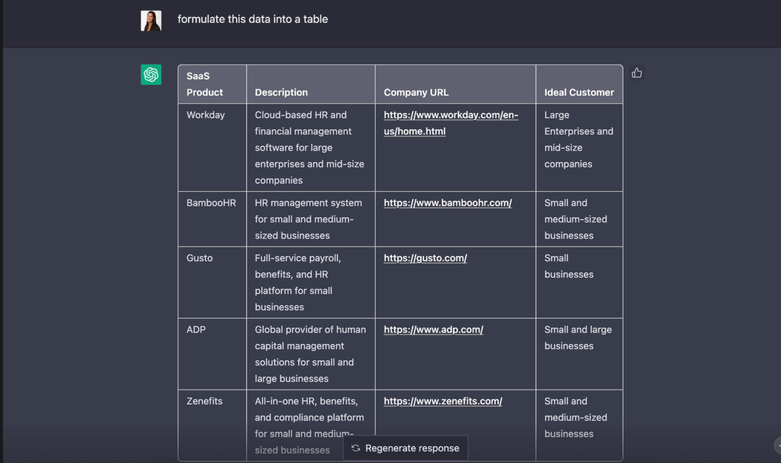Click the scroll-down arrow at bottom right
The width and height of the screenshot is (781, 463).
coord(778,445)
